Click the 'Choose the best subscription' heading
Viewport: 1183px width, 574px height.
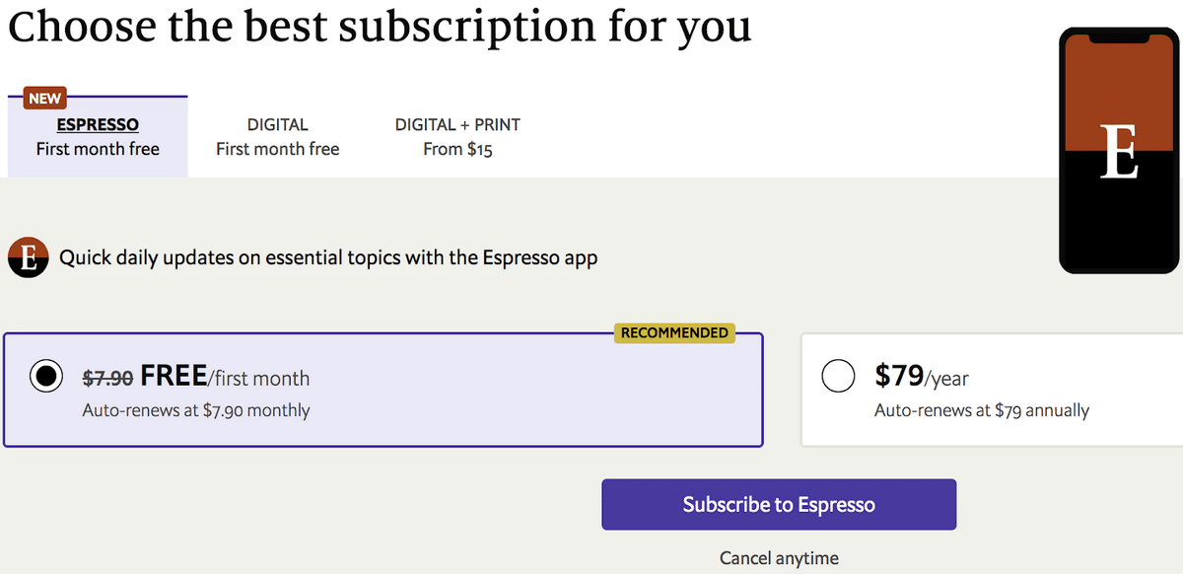pos(380,27)
